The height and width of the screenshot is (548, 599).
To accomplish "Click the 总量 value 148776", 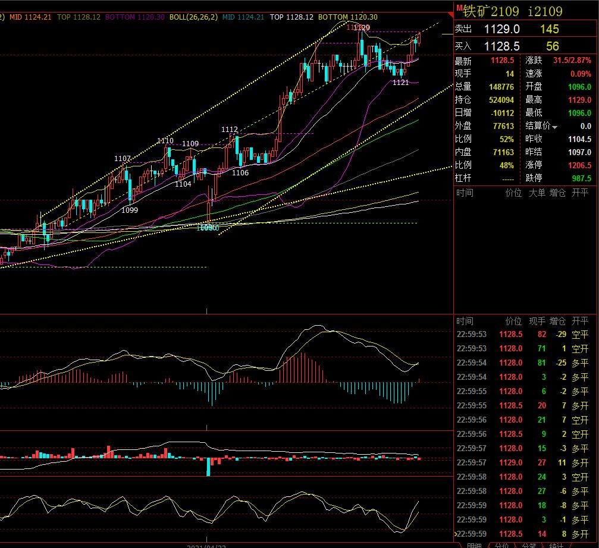I will point(501,87).
